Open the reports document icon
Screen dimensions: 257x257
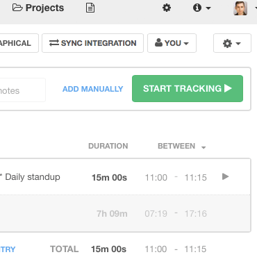[x=90, y=8]
